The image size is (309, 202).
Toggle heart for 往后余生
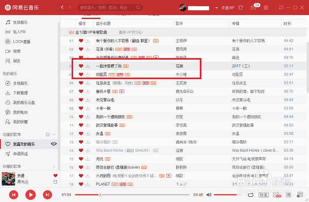click(x=81, y=83)
